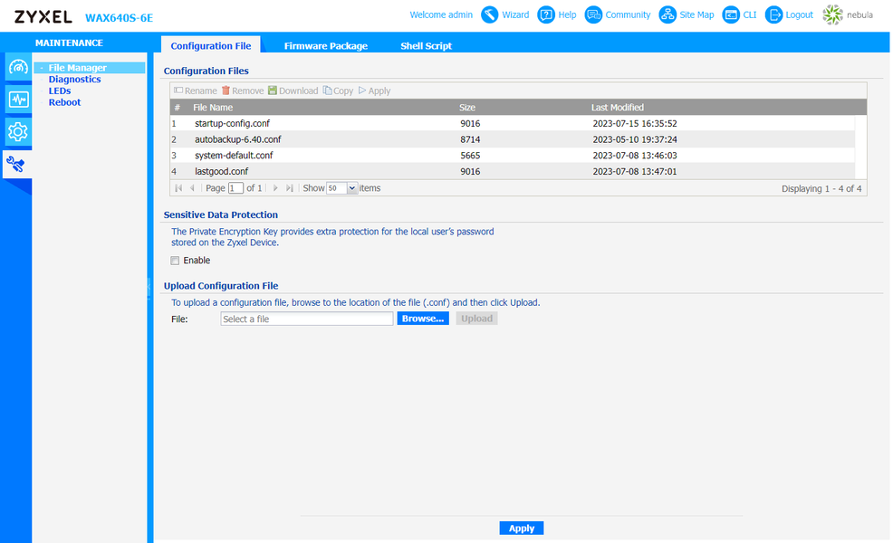The image size is (893, 543).
Task: Open the Help icon in header
Action: point(545,14)
